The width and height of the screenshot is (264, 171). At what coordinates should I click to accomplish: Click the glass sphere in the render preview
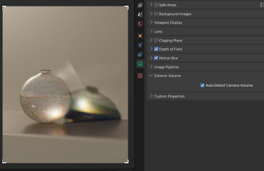[x=46, y=96]
